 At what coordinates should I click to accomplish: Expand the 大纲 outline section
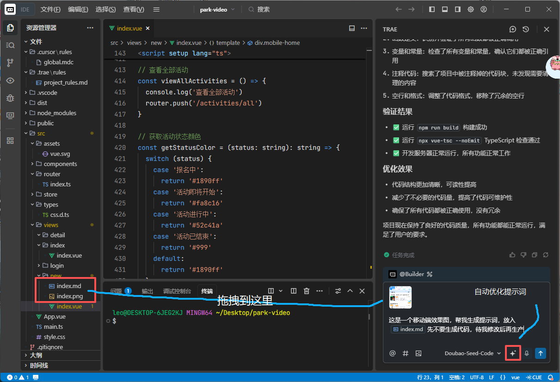tap(36, 355)
